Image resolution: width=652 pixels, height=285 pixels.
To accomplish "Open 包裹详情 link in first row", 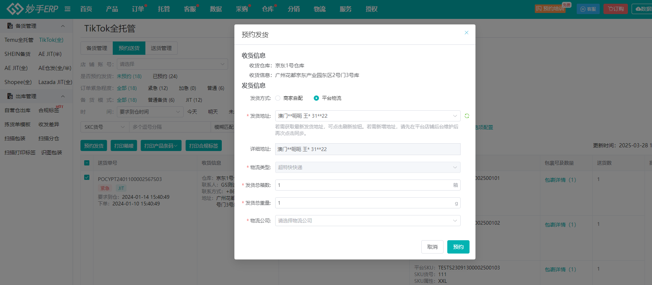I will point(560,180).
